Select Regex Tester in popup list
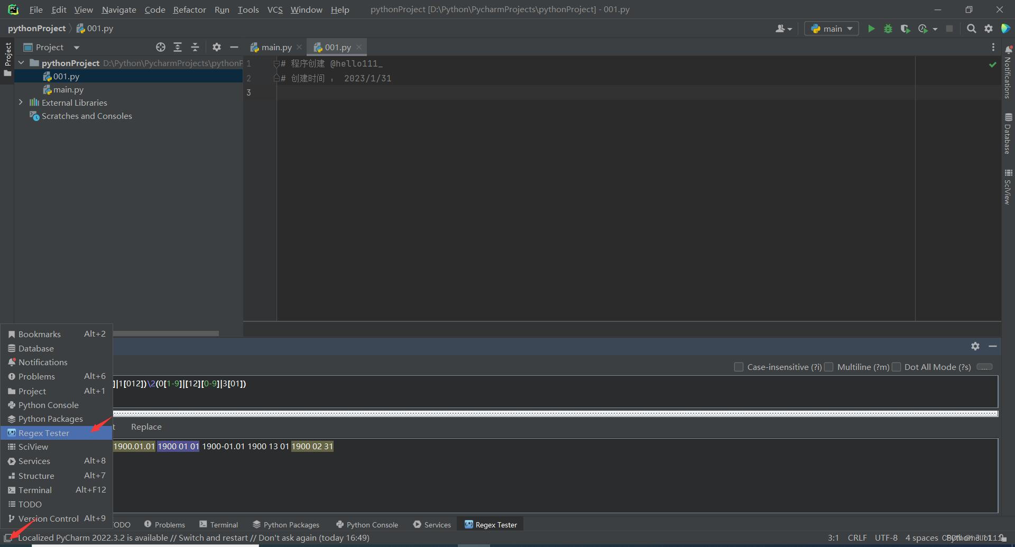 [57, 433]
